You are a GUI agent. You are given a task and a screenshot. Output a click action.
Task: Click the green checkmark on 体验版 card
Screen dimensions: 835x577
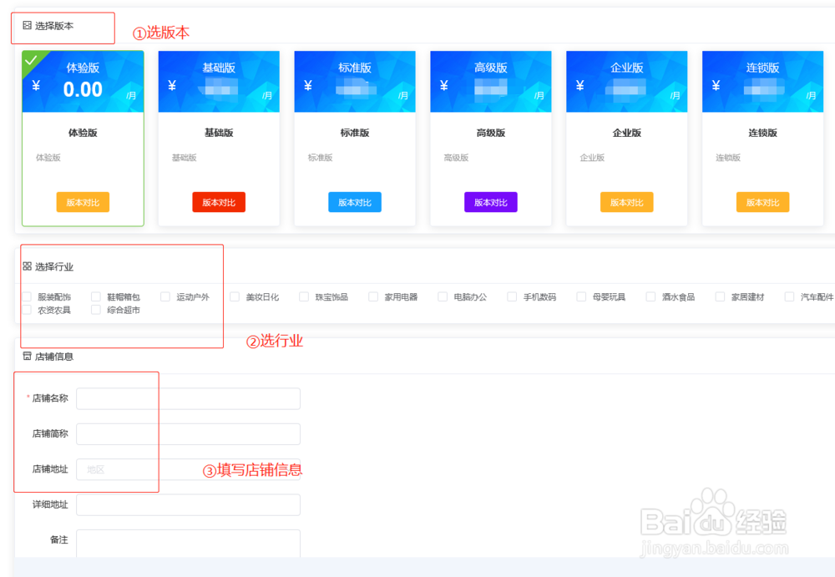pos(32,59)
